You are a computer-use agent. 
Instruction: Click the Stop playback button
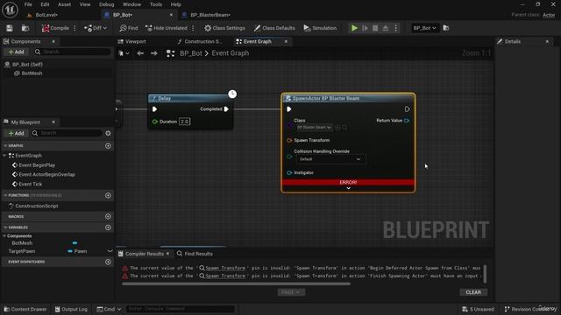(x=375, y=28)
